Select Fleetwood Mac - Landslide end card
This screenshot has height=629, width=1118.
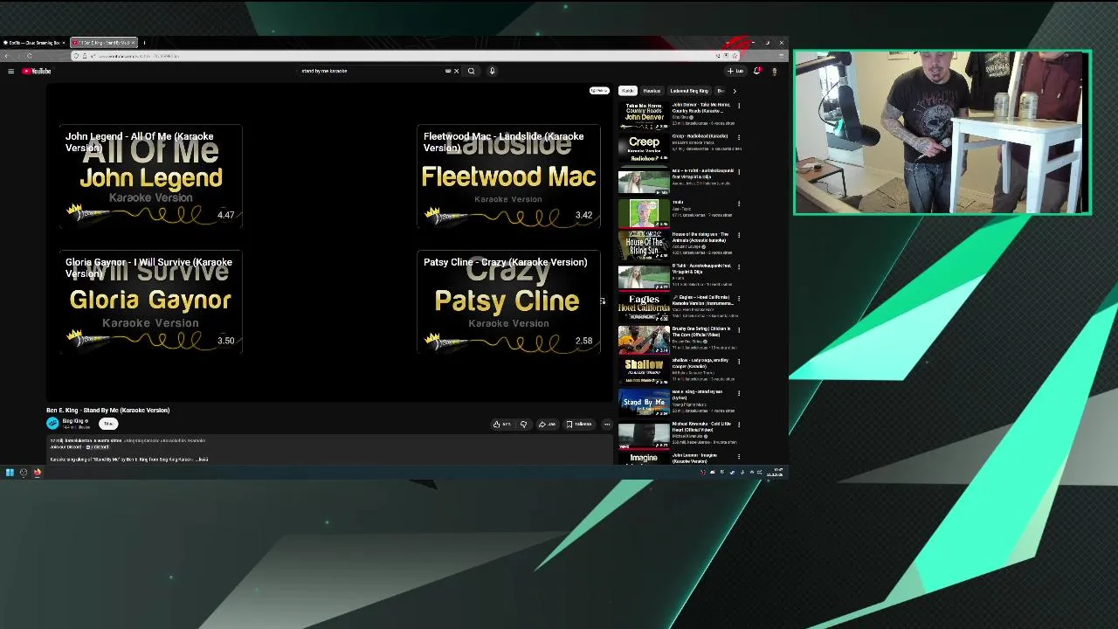pyautogui.click(x=508, y=176)
